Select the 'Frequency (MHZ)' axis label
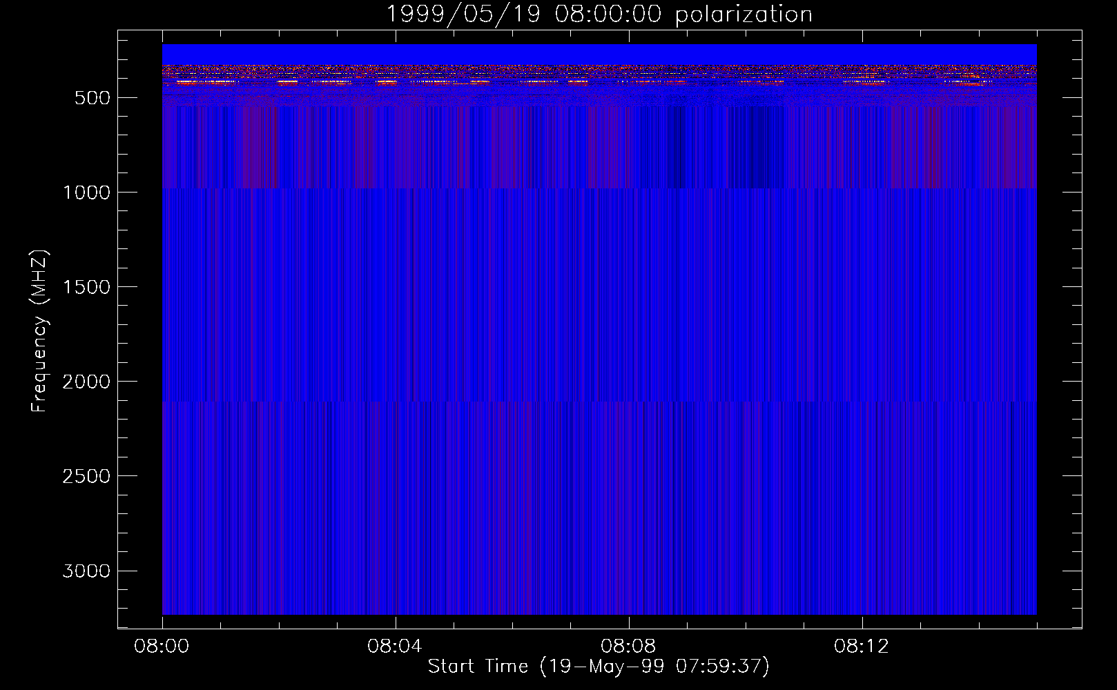1117x690 pixels. click(39, 331)
